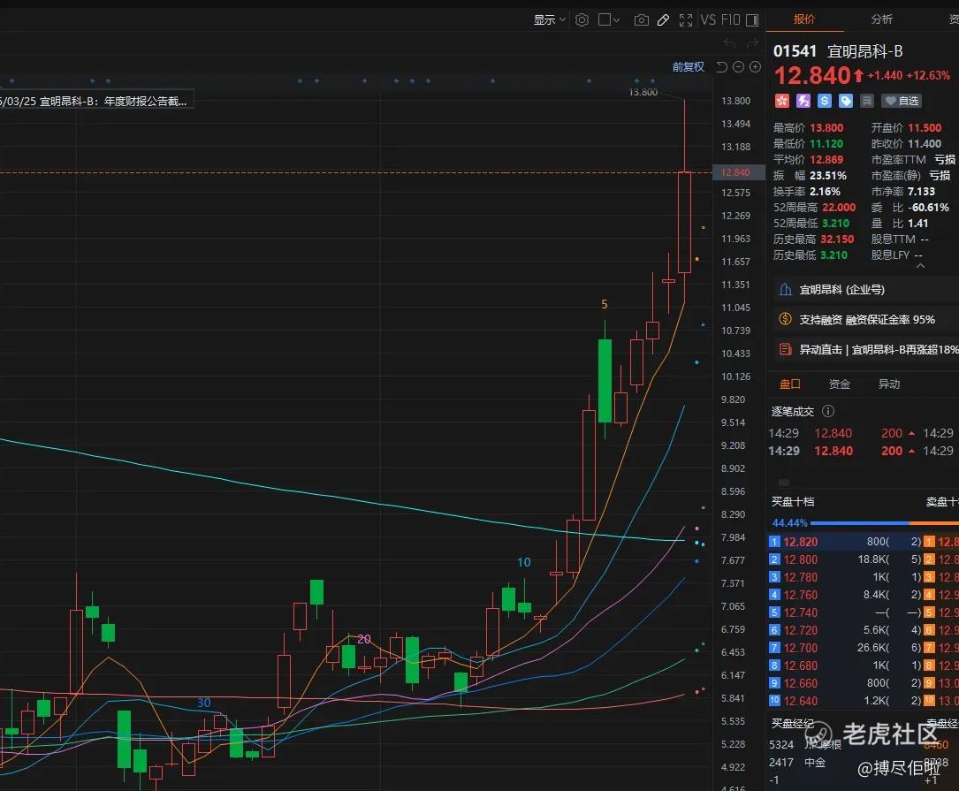
Task: Click the blue MA 10 label
Action: (x=524, y=561)
